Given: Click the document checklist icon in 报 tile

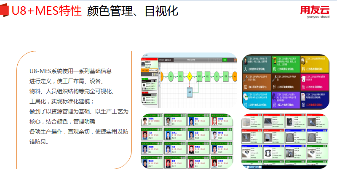Looking at the screenshot, I should (303, 97).
